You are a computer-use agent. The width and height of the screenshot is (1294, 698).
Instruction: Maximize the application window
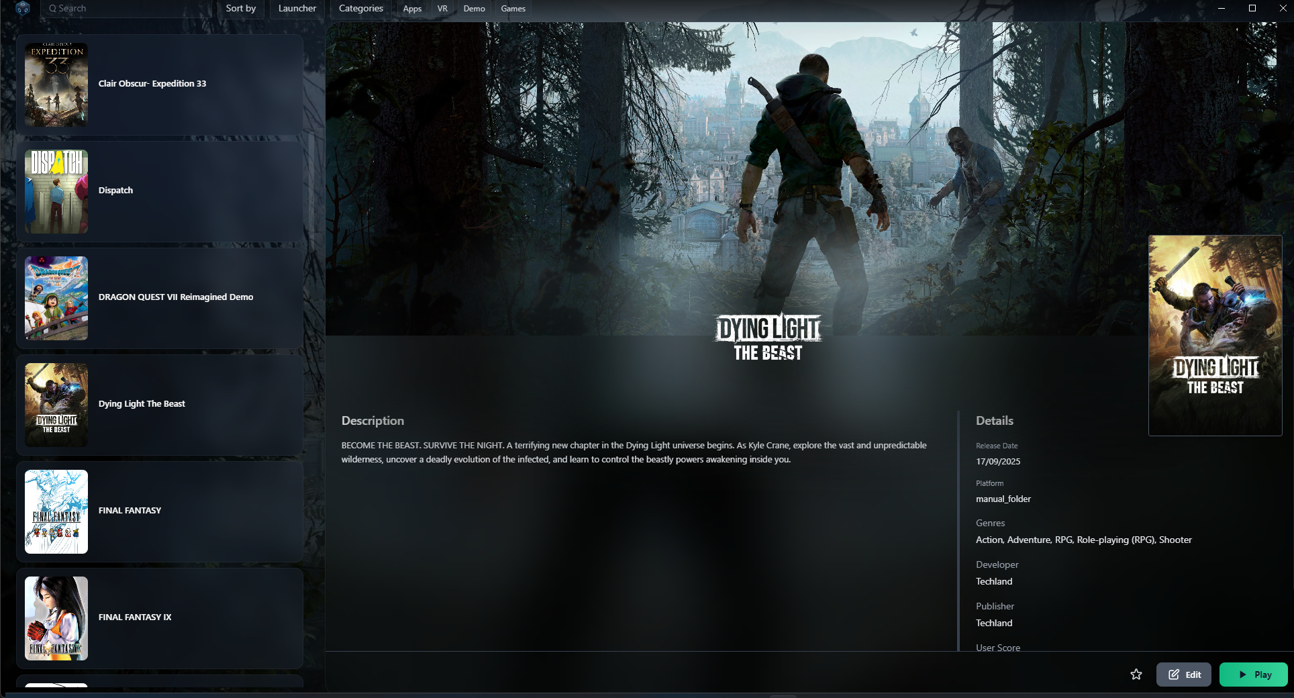(1252, 8)
